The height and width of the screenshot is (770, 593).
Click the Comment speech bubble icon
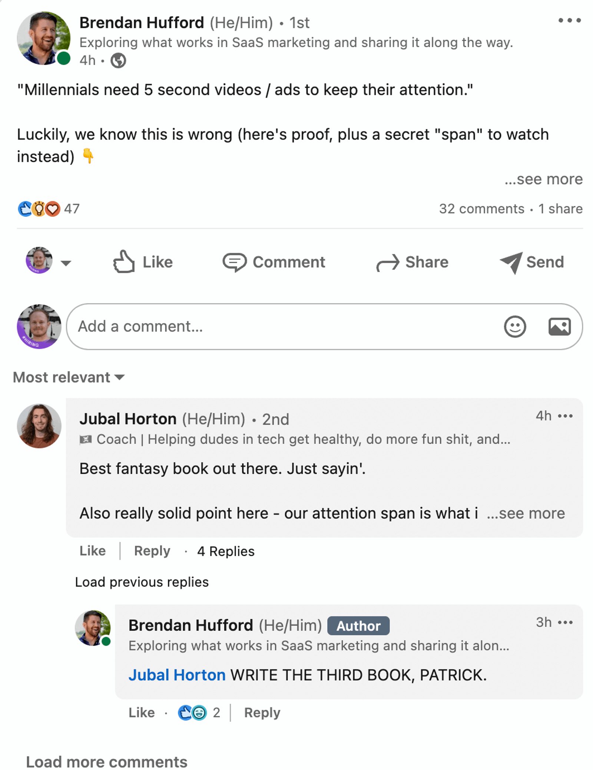tap(234, 262)
